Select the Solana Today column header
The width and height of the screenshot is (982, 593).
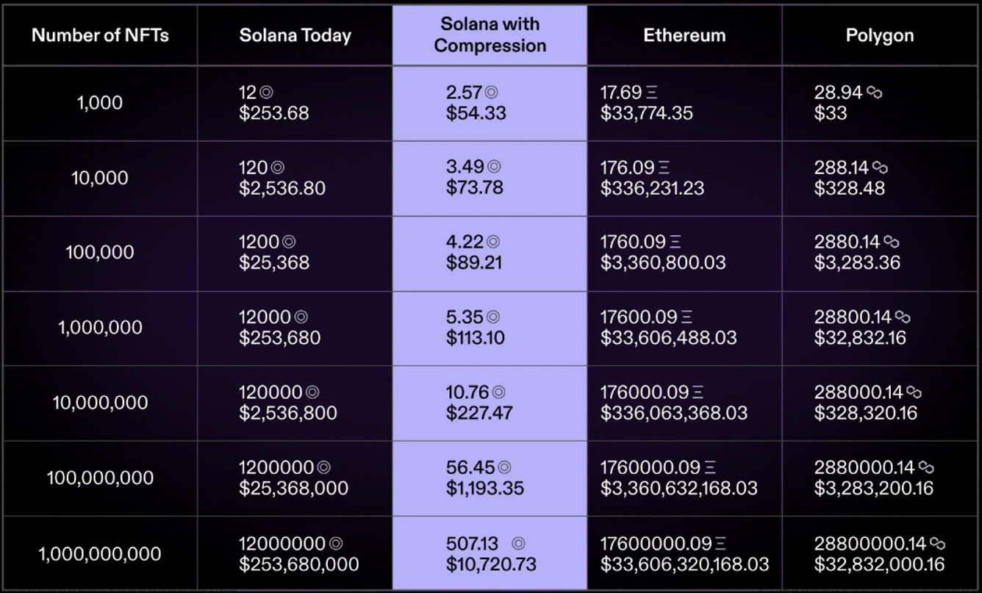(295, 35)
